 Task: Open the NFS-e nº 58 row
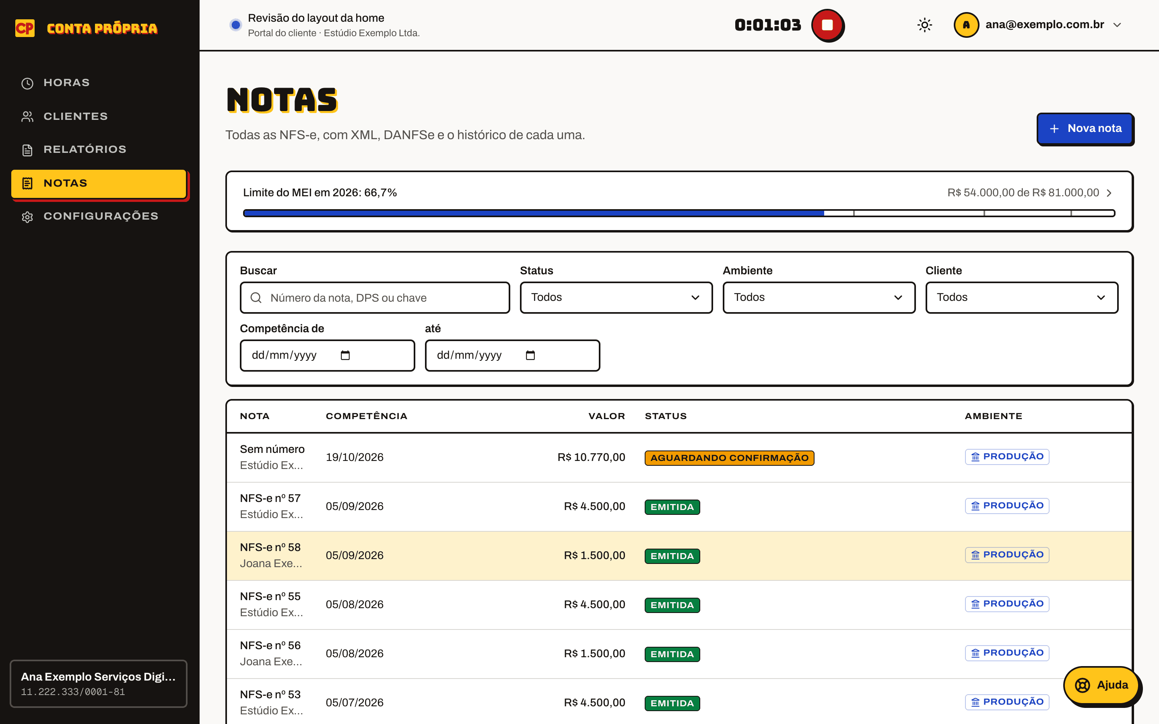[679, 555]
